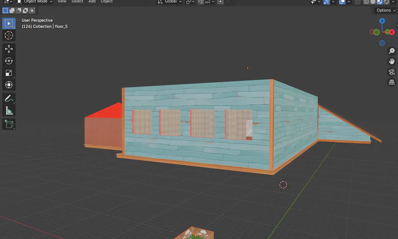
Task: Toggle camera view with camera icon
Action: (392, 72)
